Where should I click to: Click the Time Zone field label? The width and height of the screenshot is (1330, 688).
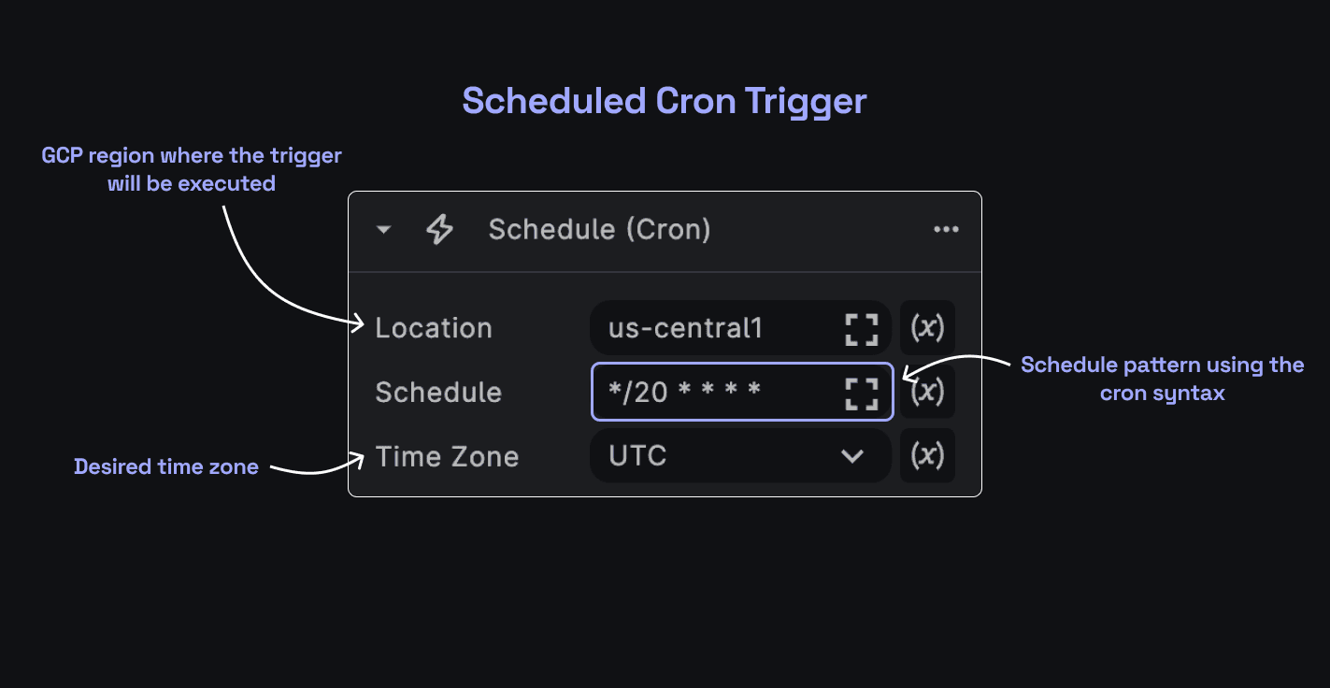(447, 456)
